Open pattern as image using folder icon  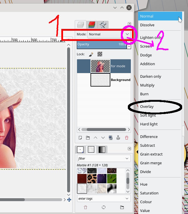pos(122,207)
